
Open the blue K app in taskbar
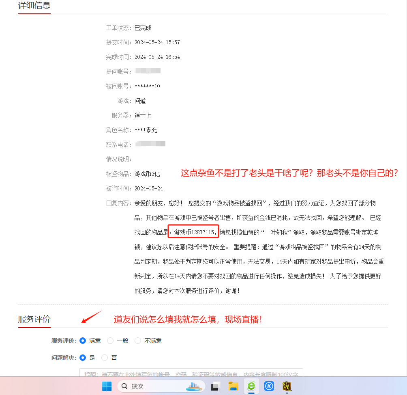(269, 386)
